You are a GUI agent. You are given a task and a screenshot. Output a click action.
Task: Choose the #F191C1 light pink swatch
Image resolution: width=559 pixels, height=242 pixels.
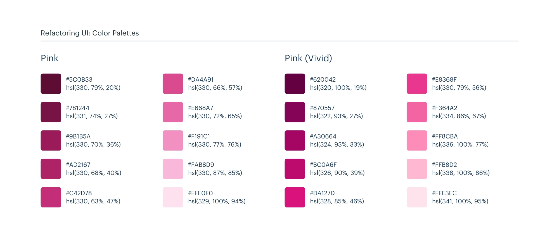point(173,141)
